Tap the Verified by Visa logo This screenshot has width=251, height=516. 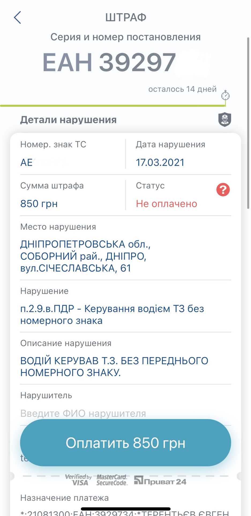coord(78,480)
